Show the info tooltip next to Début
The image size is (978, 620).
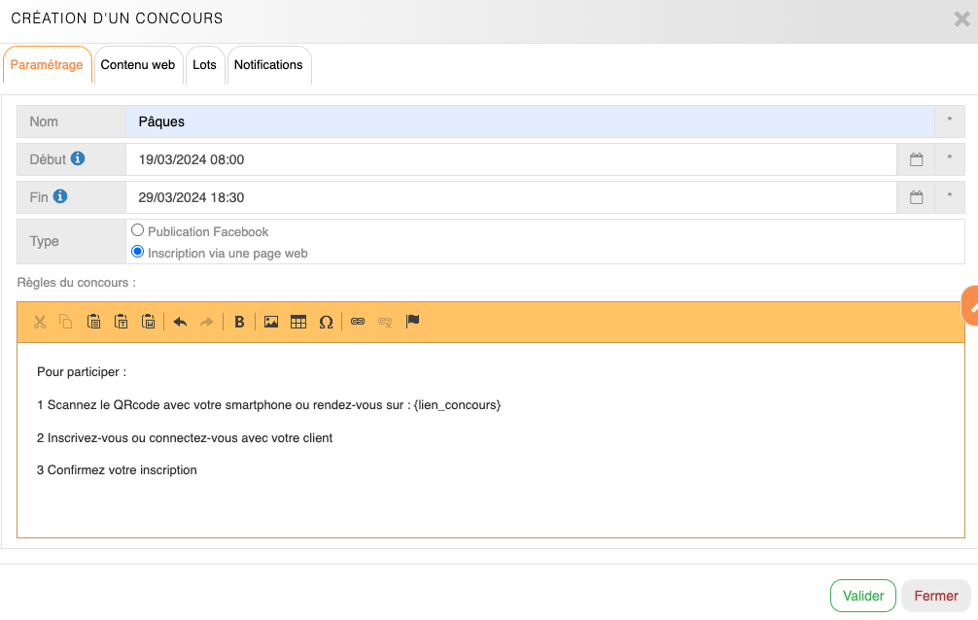[78, 158]
